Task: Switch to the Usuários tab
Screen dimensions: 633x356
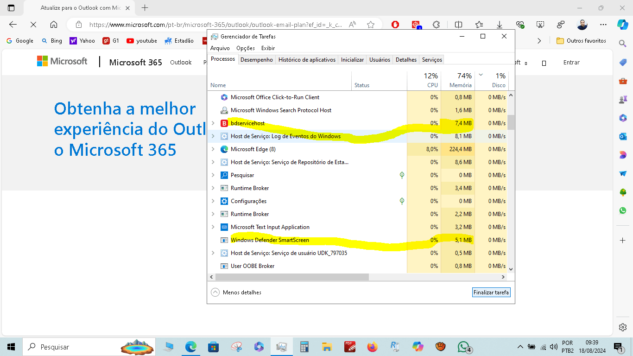Action: tap(380, 60)
